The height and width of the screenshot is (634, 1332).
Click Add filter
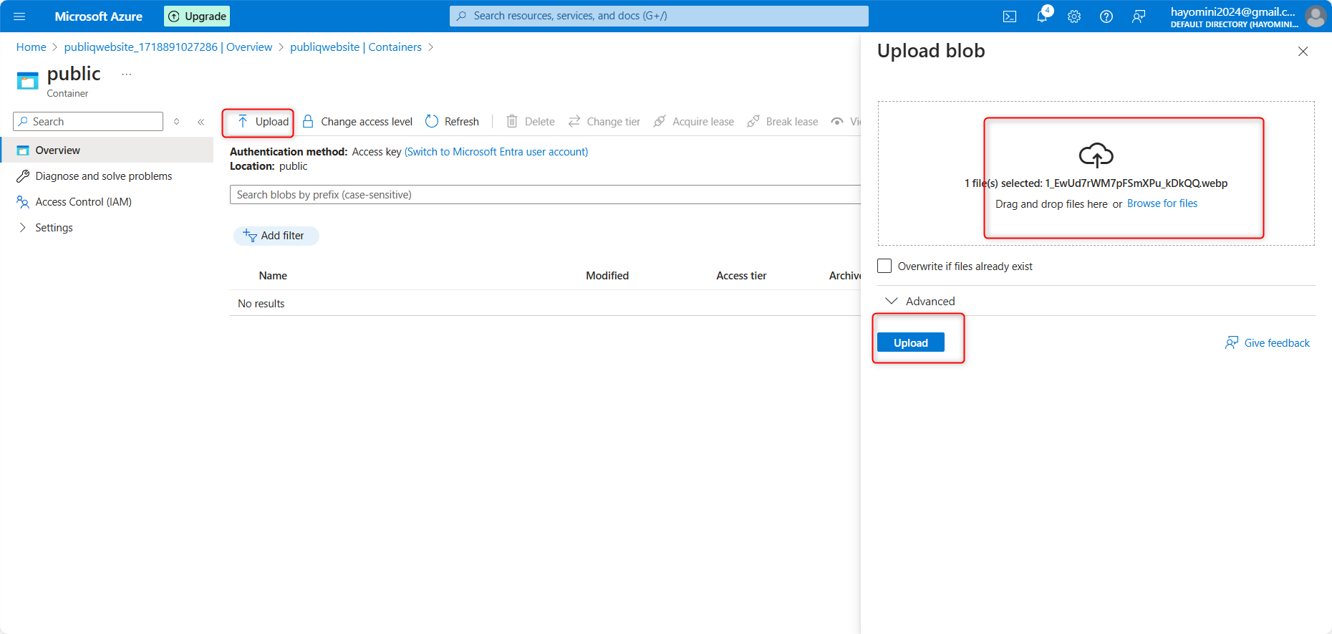click(276, 236)
